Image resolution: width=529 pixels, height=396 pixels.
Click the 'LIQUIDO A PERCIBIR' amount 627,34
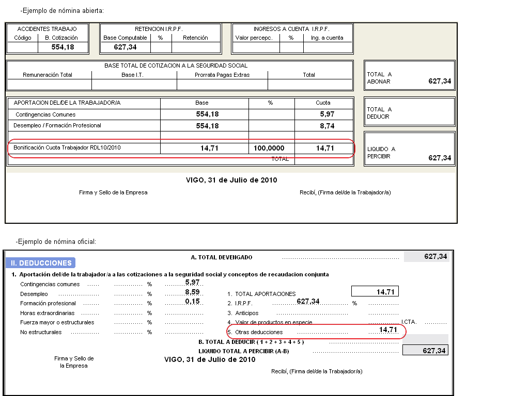tap(440, 158)
